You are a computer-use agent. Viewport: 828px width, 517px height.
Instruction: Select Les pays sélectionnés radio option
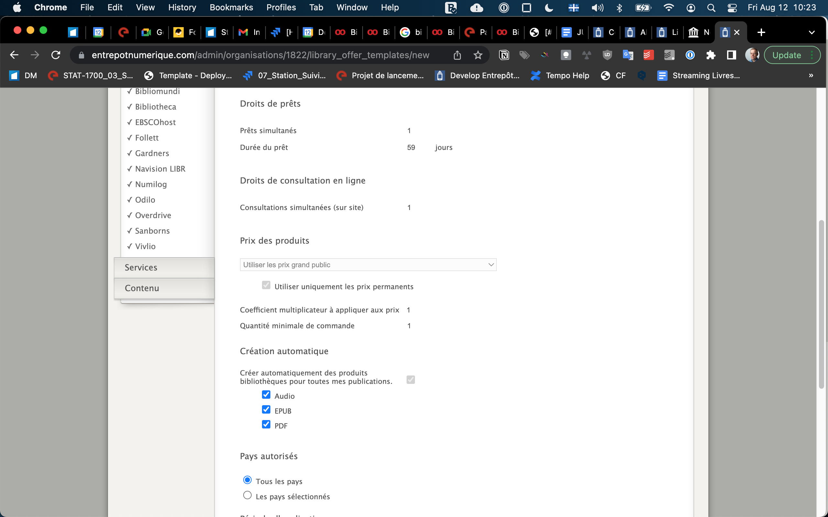coord(247,495)
